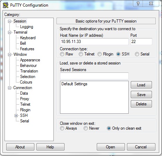Image resolution: width=162 pixels, height=156 pixels.
Task: Focus the Host Name input field
Action: coord(94,42)
